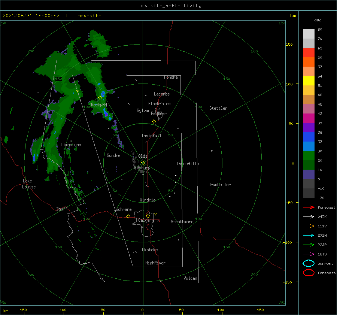Screen dimensions: 337x315
Task: Click the yellow diamond marker south of RedDeer
Action: pos(154,121)
